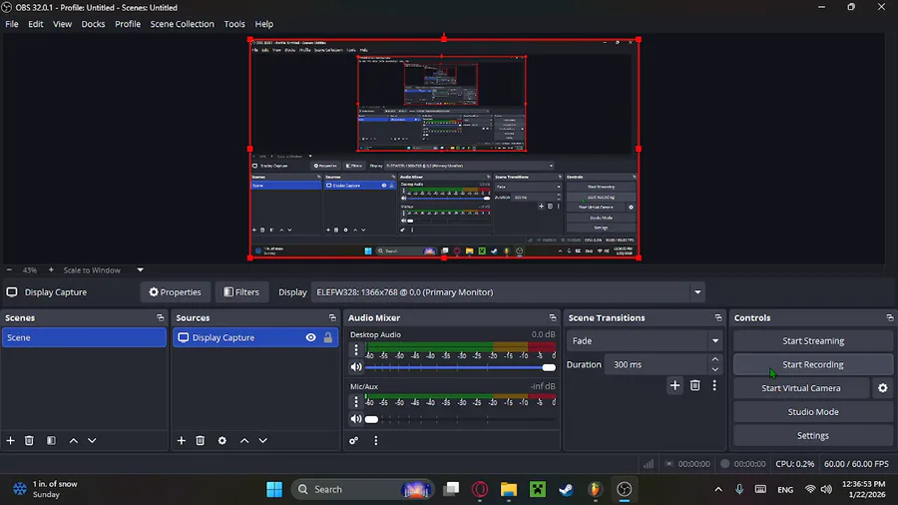The height and width of the screenshot is (505, 898).
Task: Increase transition duration with up stepper
Action: click(x=714, y=359)
